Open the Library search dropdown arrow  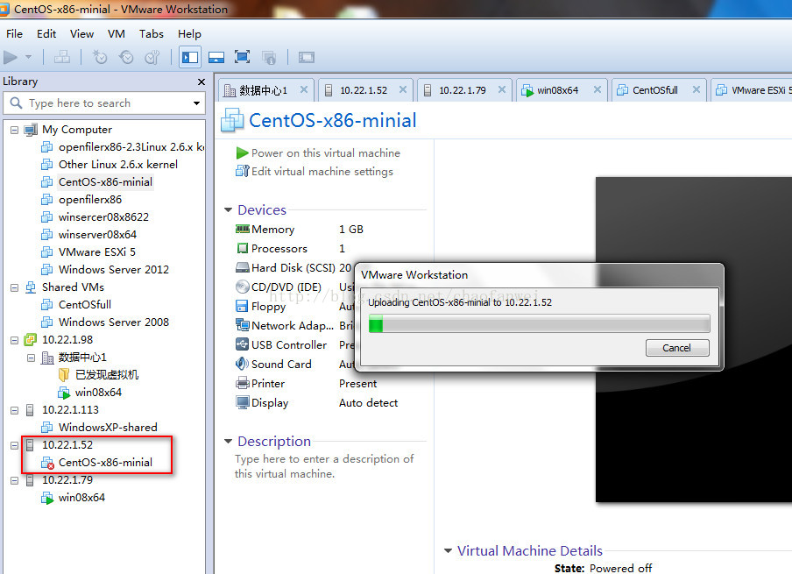196,103
